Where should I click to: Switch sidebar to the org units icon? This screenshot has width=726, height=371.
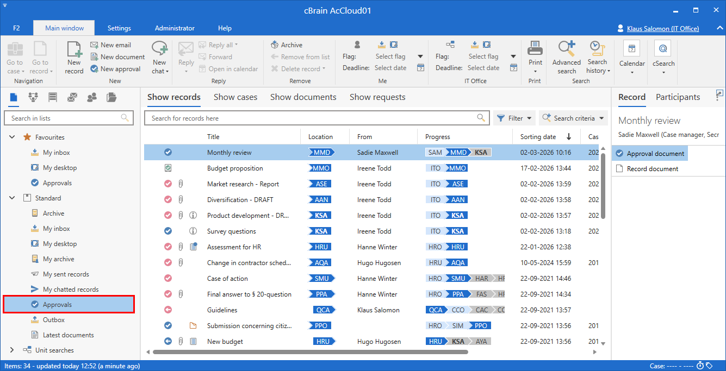33,97
